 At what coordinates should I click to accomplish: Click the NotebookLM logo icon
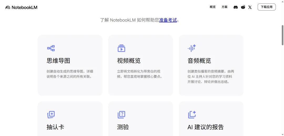click(x=8, y=7)
